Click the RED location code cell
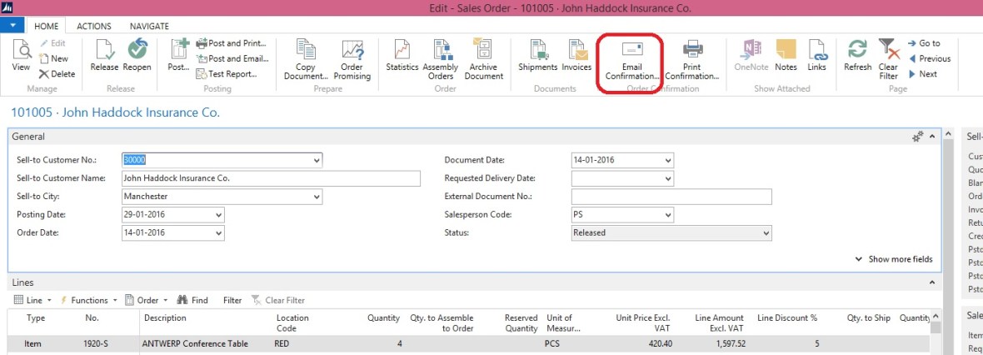This screenshot has width=983, height=355. point(282,343)
